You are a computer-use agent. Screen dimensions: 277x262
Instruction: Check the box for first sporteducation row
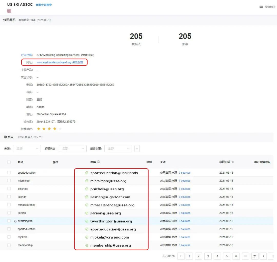(x=9, y=173)
